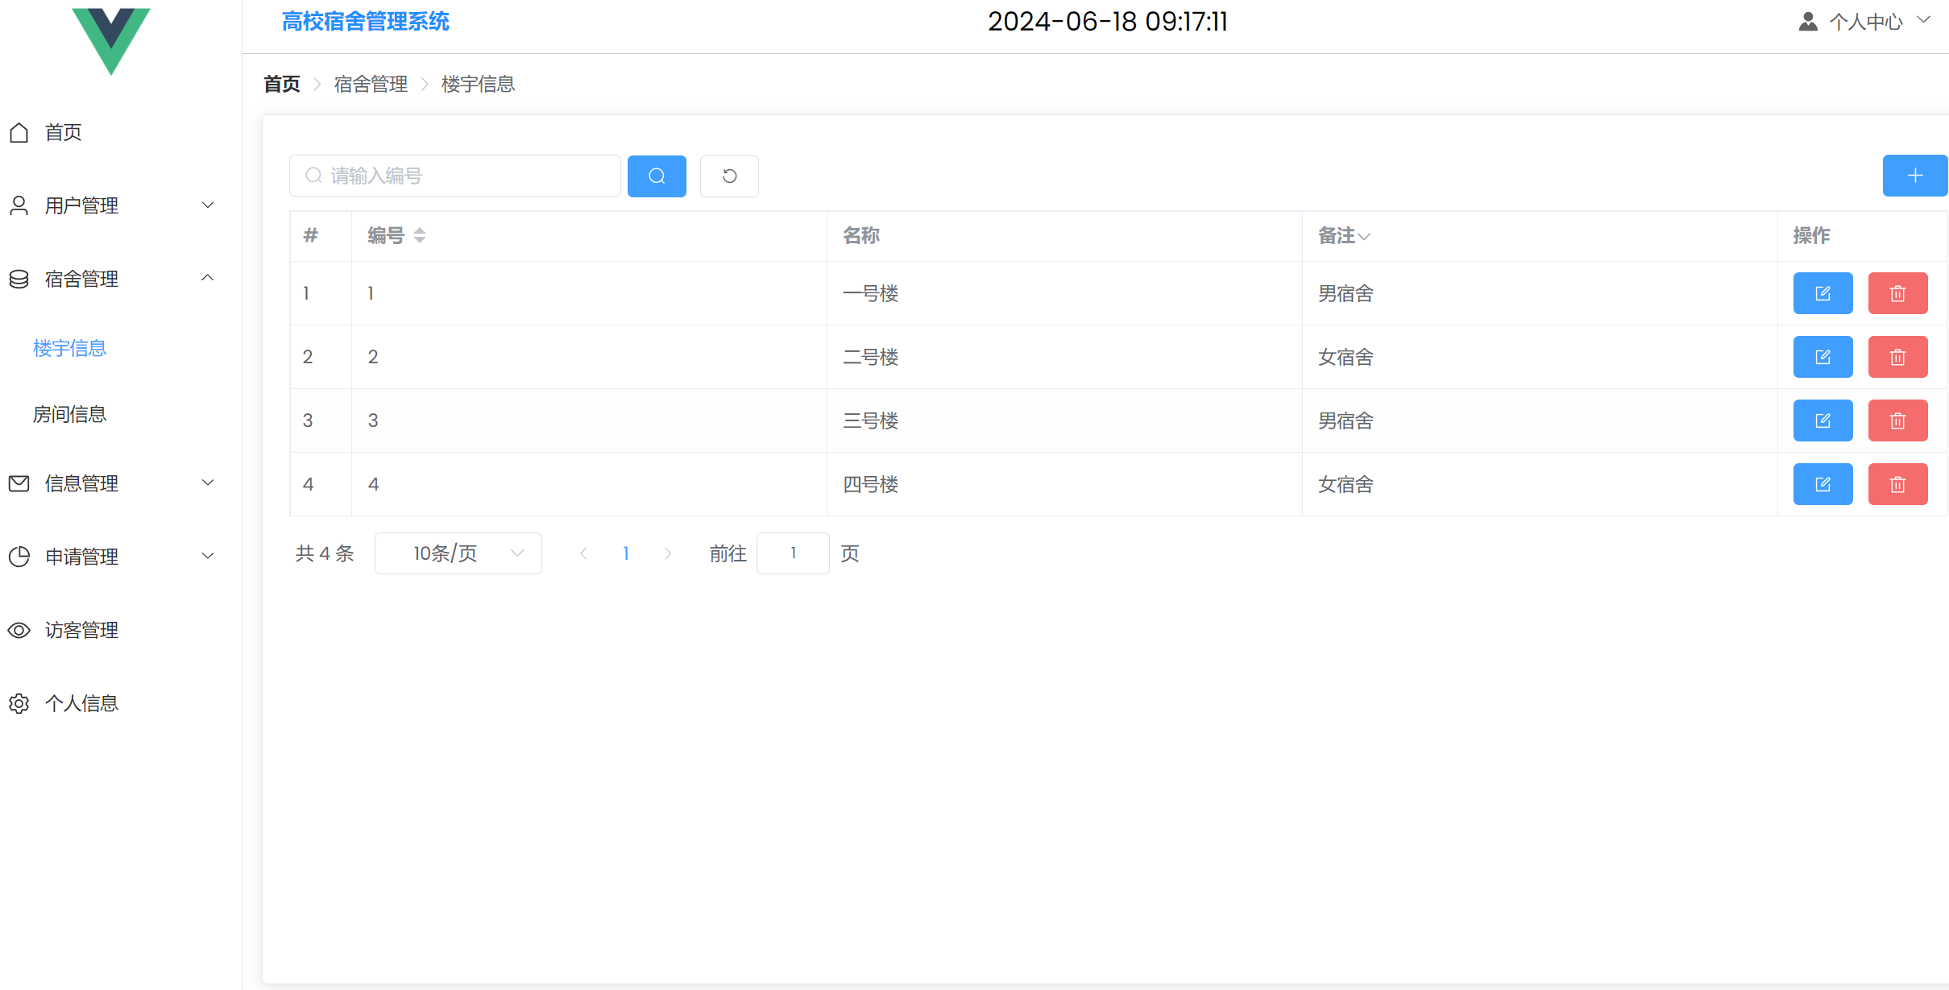Viewport: 1949px width, 990px height.
Task: Click the 个人中心 user avatar icon
Action: point(1808,21)
